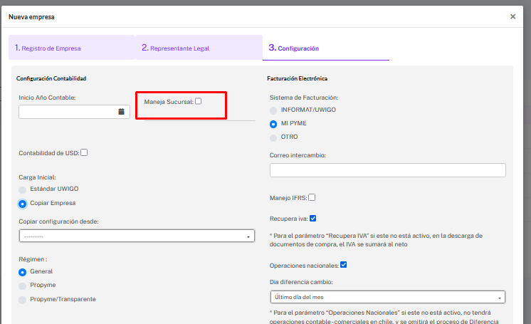
Task: Go to the Registro de Empresa tab
Action: click(71, 48)
